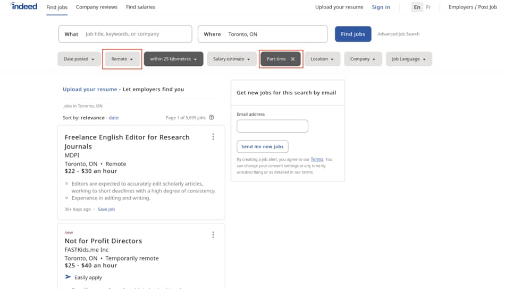Viewport: 505px width, 289px height.
Task: Click Send me new jobs button
Action: [263, 146]
